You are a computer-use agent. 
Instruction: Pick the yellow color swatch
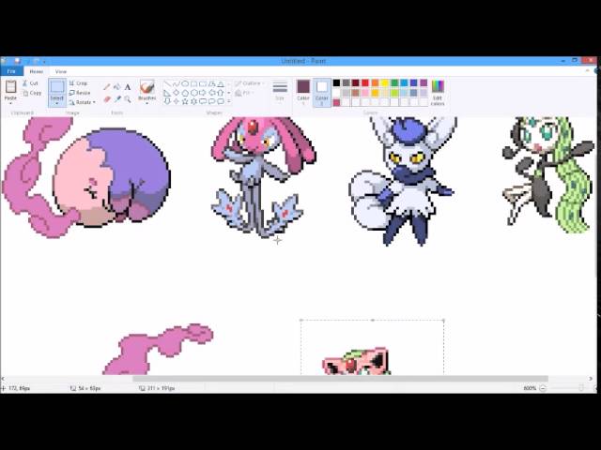(385, 83)
